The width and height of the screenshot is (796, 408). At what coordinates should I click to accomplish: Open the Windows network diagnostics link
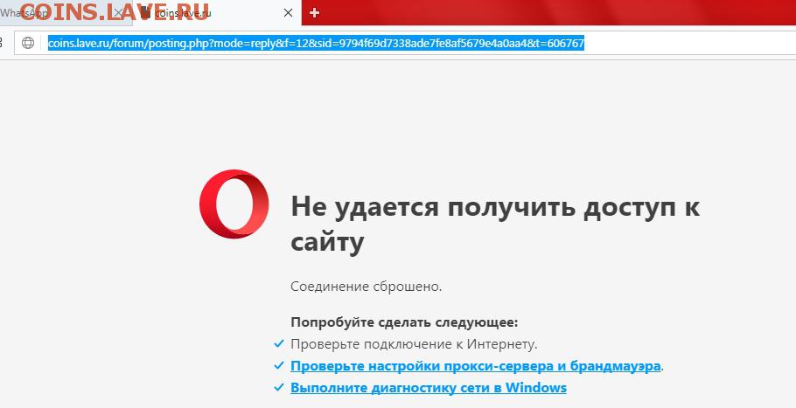429,388
